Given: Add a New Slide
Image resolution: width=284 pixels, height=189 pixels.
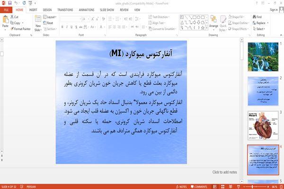Looking at the screenshot, I should [38, 23].
